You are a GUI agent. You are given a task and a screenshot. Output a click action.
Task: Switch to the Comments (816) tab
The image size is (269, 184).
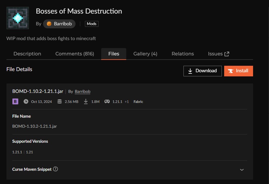click(75, 54)
